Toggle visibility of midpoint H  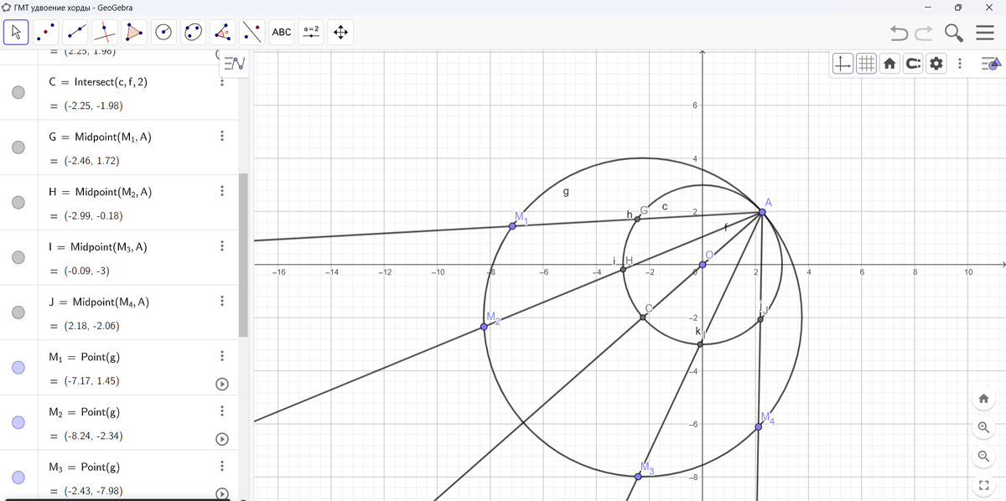pos(18,203)
